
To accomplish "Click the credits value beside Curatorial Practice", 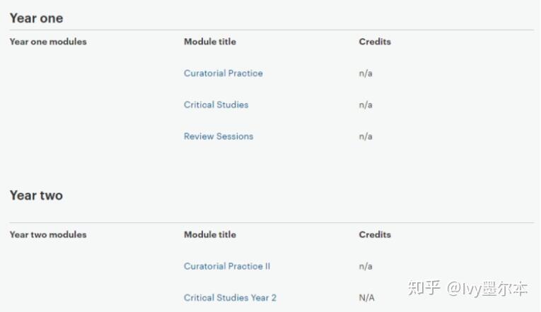I will pos(366,73).
